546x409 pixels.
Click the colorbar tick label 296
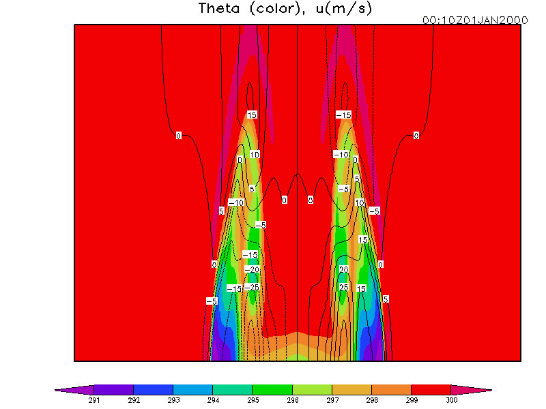(x=293, y=400)
